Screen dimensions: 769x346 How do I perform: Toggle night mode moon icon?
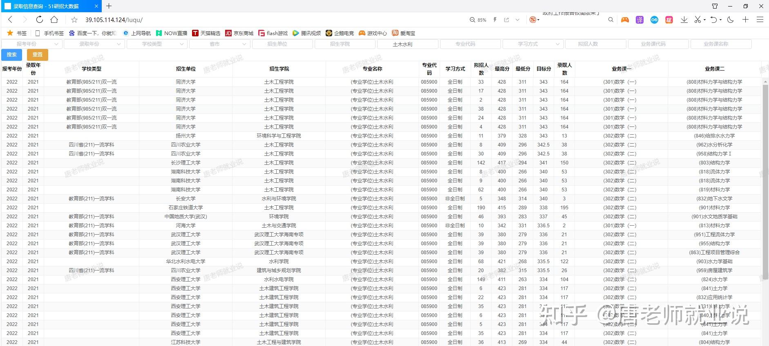tap(731, 20)
